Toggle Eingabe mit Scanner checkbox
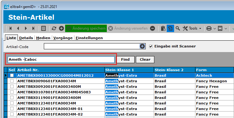The image size is (234, 118). (x=151, y=46)
